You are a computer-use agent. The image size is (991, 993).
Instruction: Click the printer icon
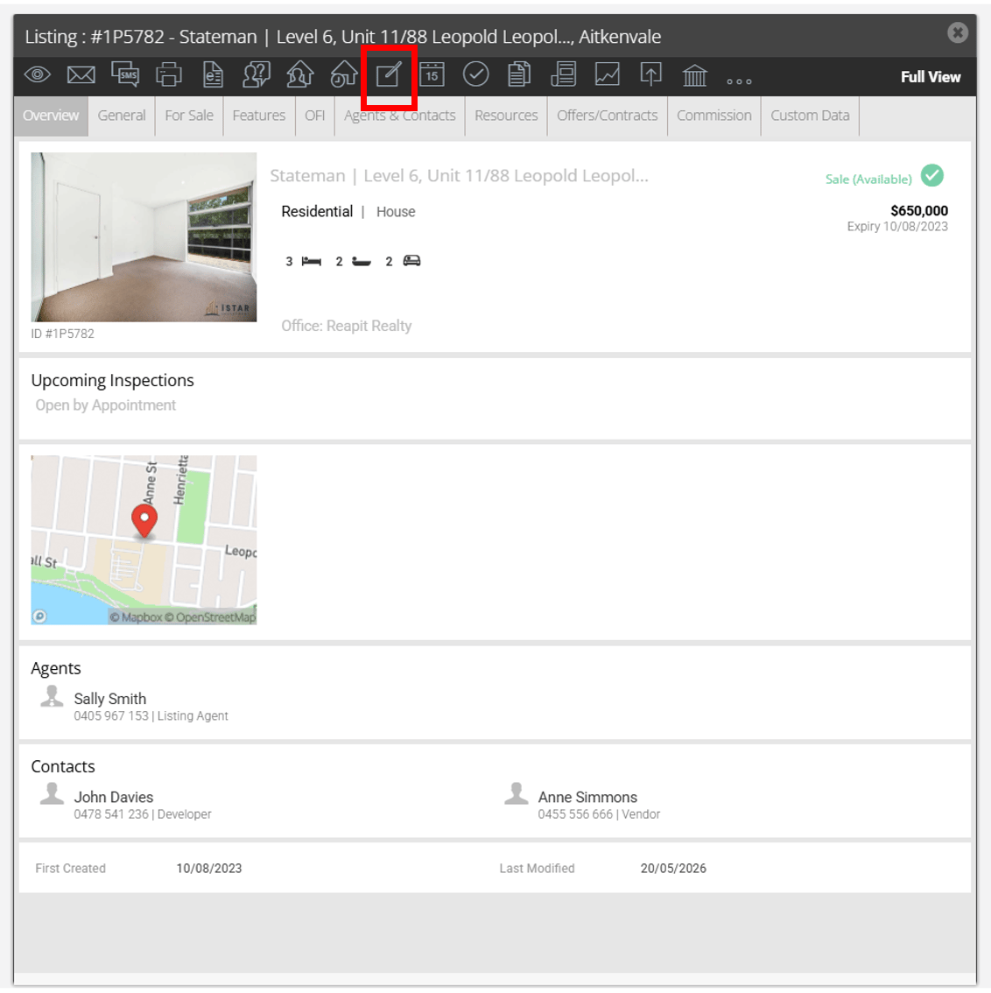(x=168, y=74)
